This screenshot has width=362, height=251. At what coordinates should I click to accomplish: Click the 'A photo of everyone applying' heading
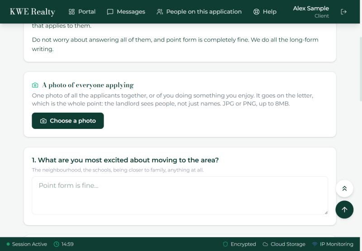click(88, 85)
